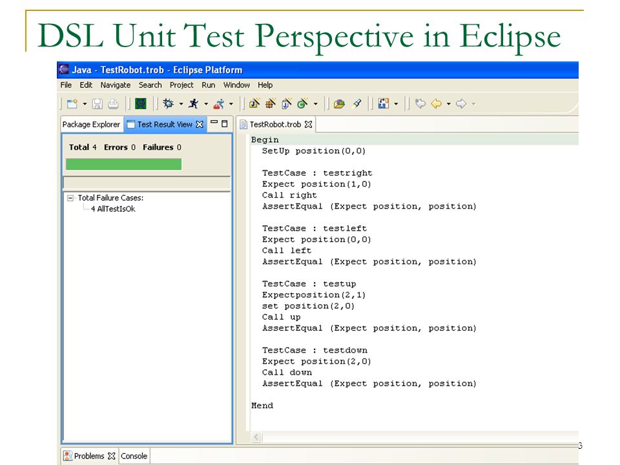Click the New Java Project icon

tap(254, 103)
